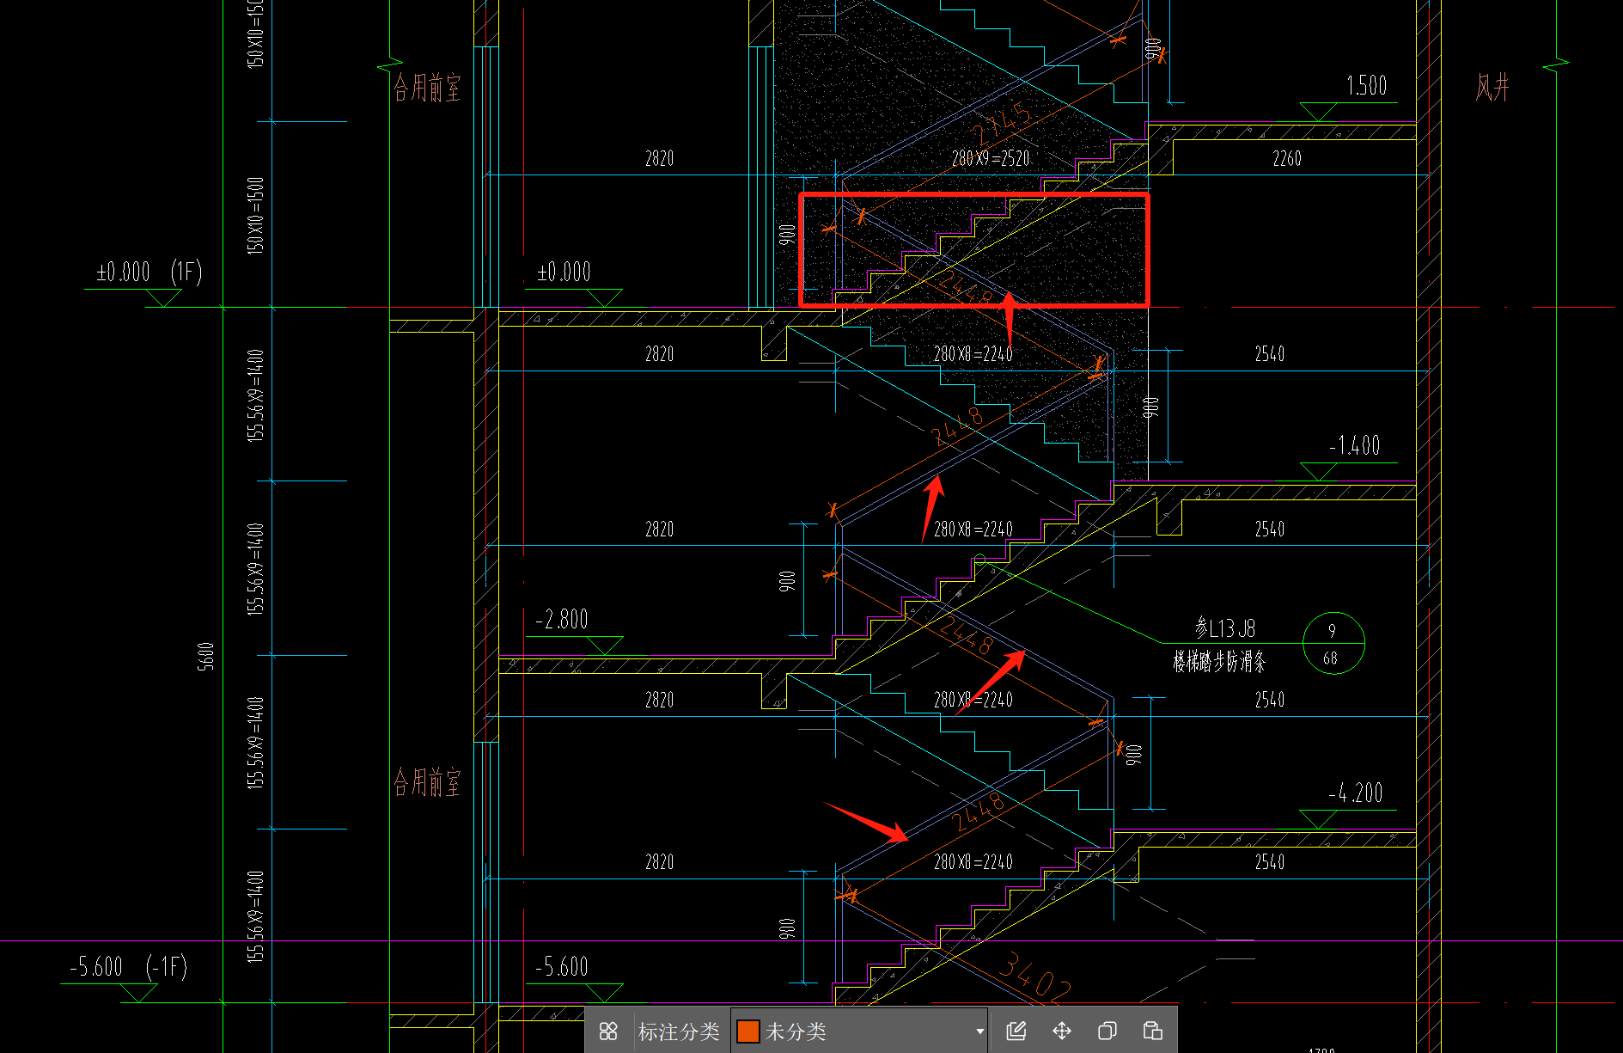Select the move annotation arrows icon
Image resolution: width=1623 pixels, height=1053 pixels.
(1062, 1031)
